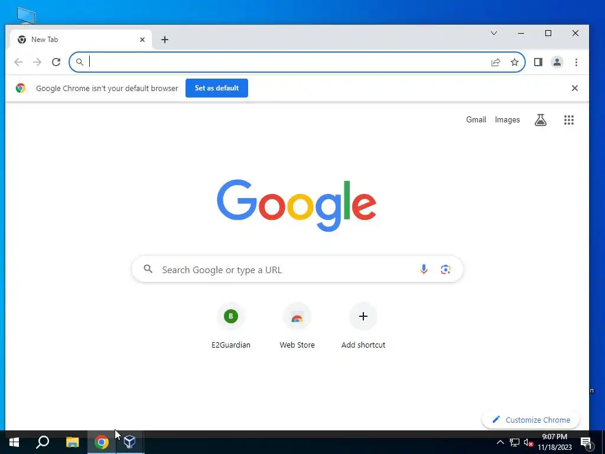Select the desktop computer icon behind Chrome
Image resolution: width=605 pixels, height=454 pixels.
point(26,15)
